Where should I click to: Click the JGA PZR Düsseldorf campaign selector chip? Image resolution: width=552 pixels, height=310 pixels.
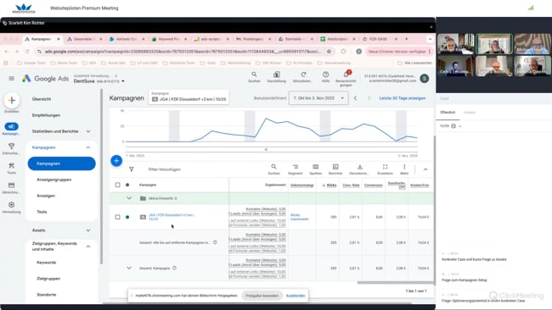[x=189, y=97]
